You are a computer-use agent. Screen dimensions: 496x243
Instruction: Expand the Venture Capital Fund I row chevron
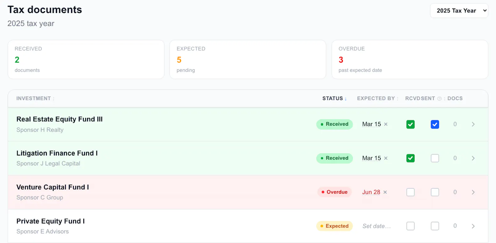point(473,192)
